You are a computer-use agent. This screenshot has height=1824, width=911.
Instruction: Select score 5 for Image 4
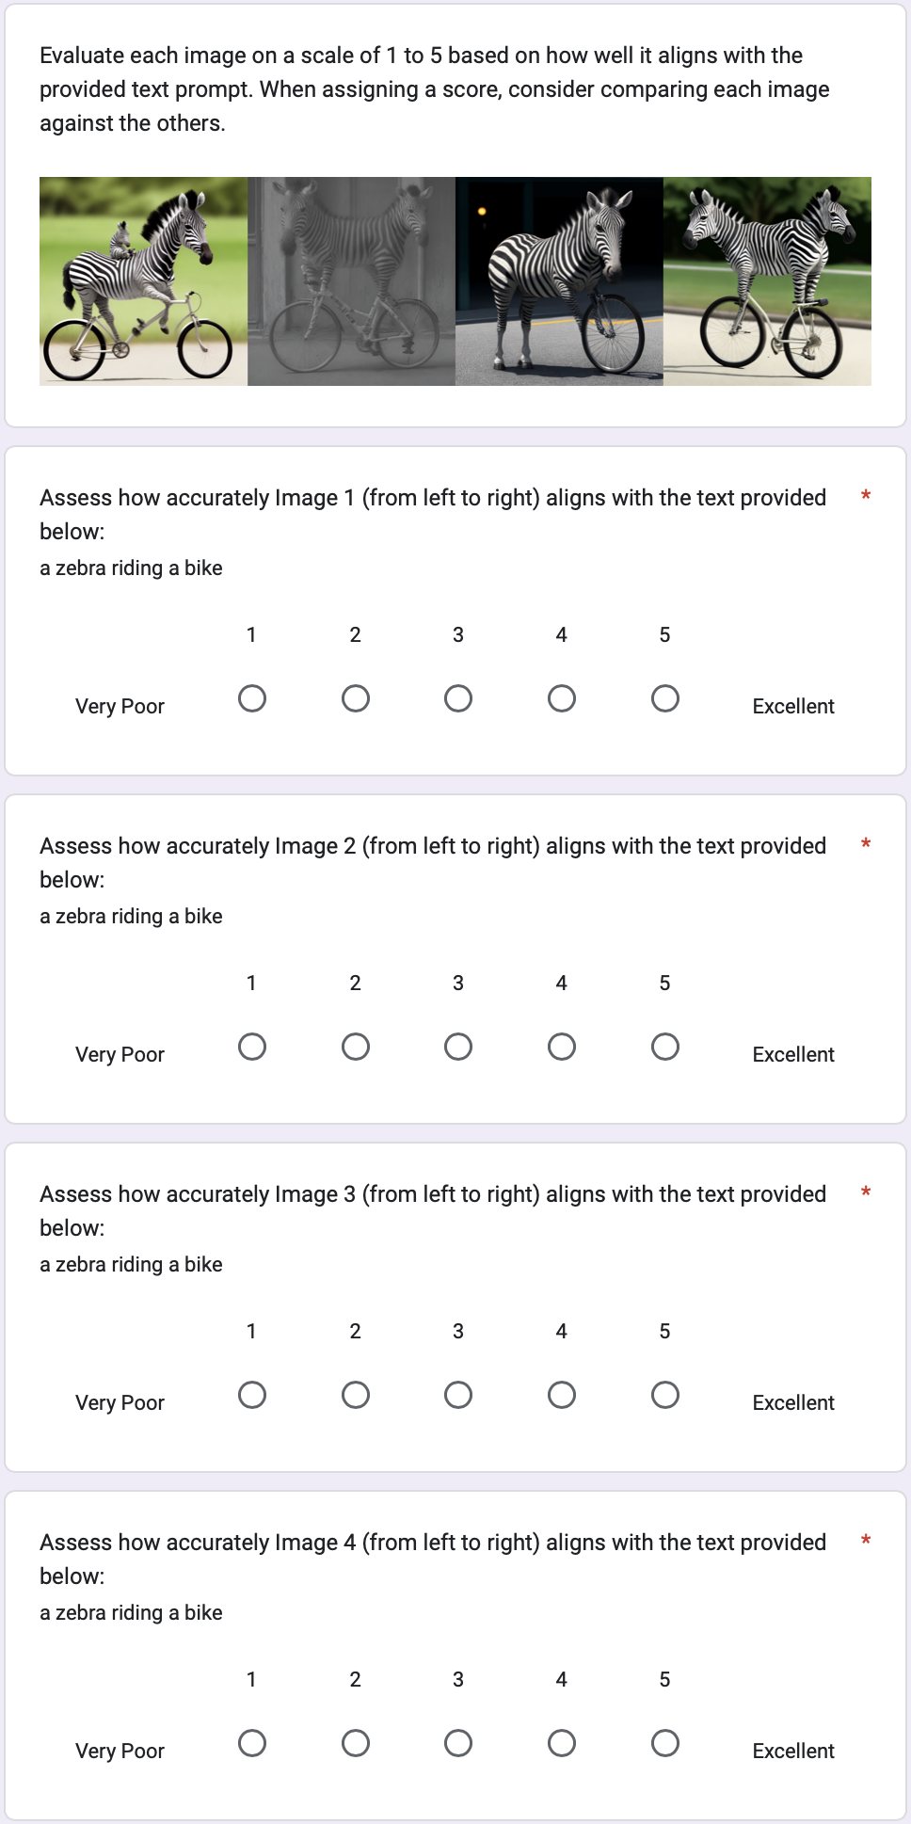(665, 1743)
